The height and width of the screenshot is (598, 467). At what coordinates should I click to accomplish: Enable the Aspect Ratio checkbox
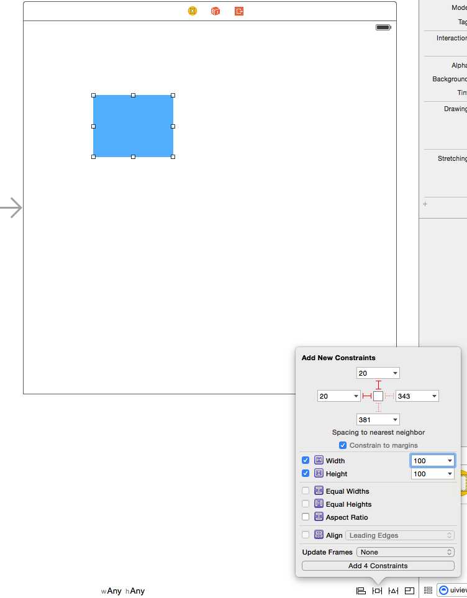point(306,517)
